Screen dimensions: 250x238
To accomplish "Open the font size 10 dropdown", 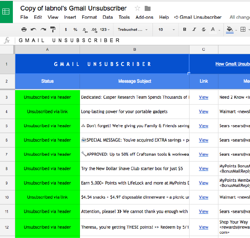I will (166, 30).
